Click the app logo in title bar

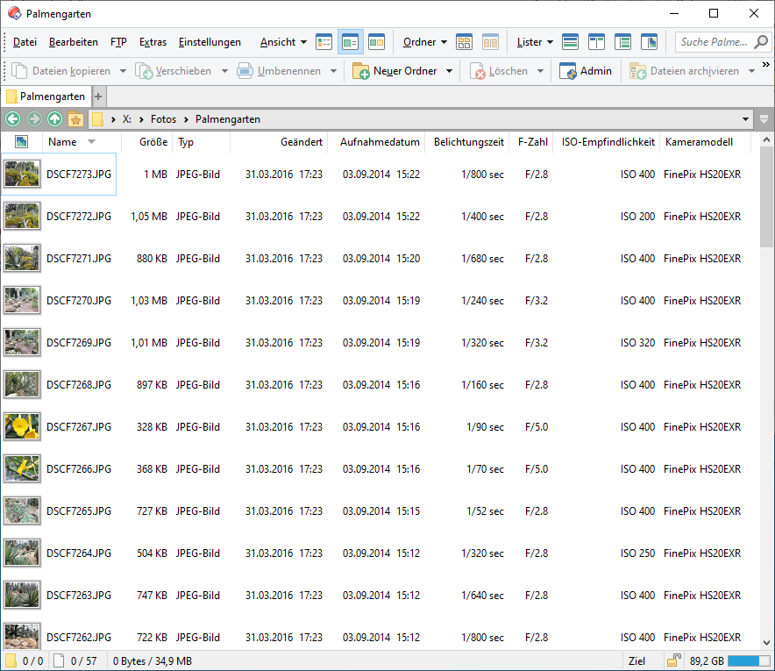[x=14, y=13]
